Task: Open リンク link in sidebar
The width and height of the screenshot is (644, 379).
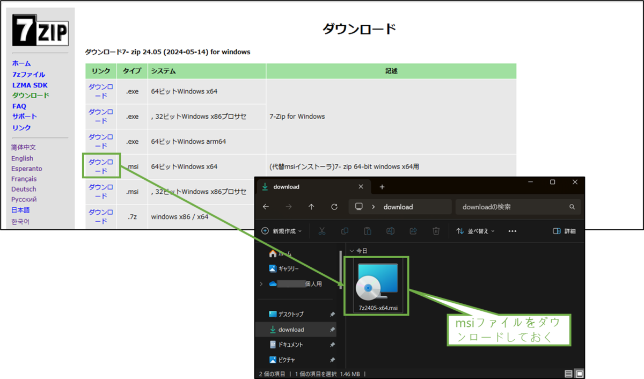Action: 21,128
